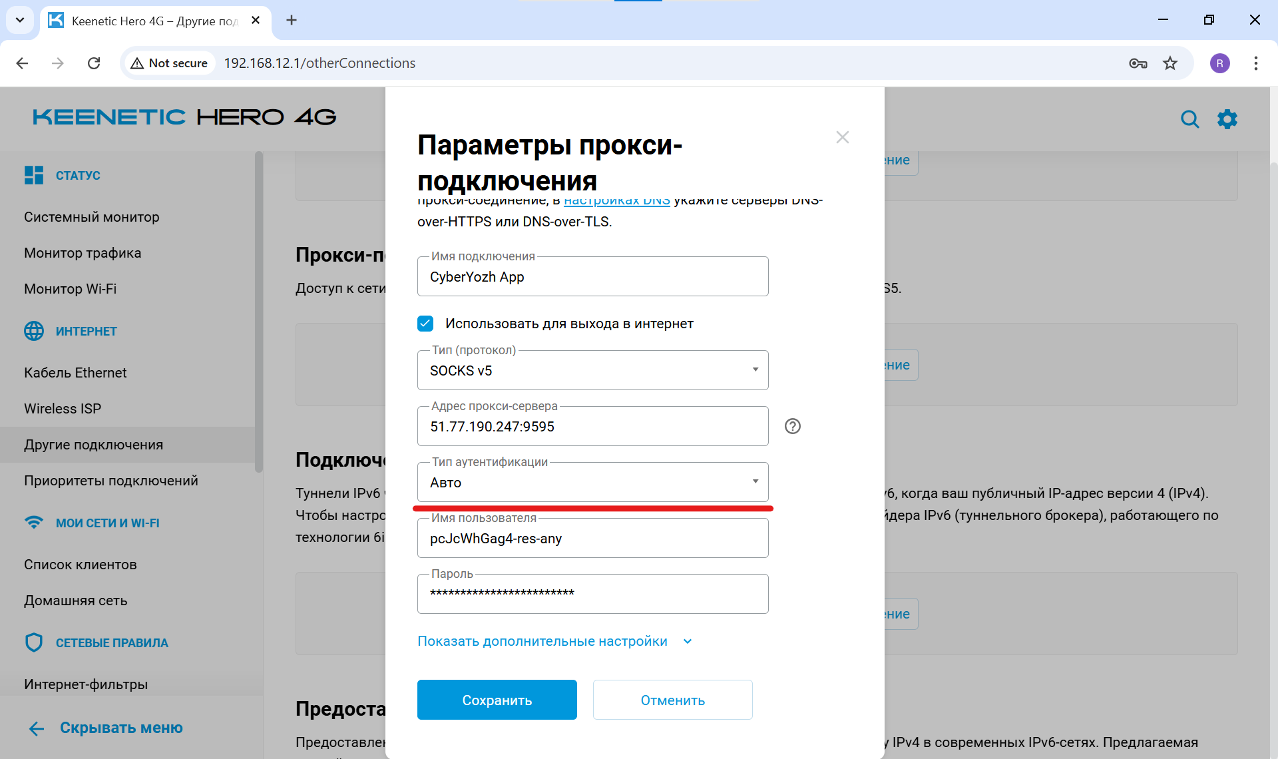Screen dimensions: 1278x759
Task: Click the Сохранить button
Action: pos(497,700)
